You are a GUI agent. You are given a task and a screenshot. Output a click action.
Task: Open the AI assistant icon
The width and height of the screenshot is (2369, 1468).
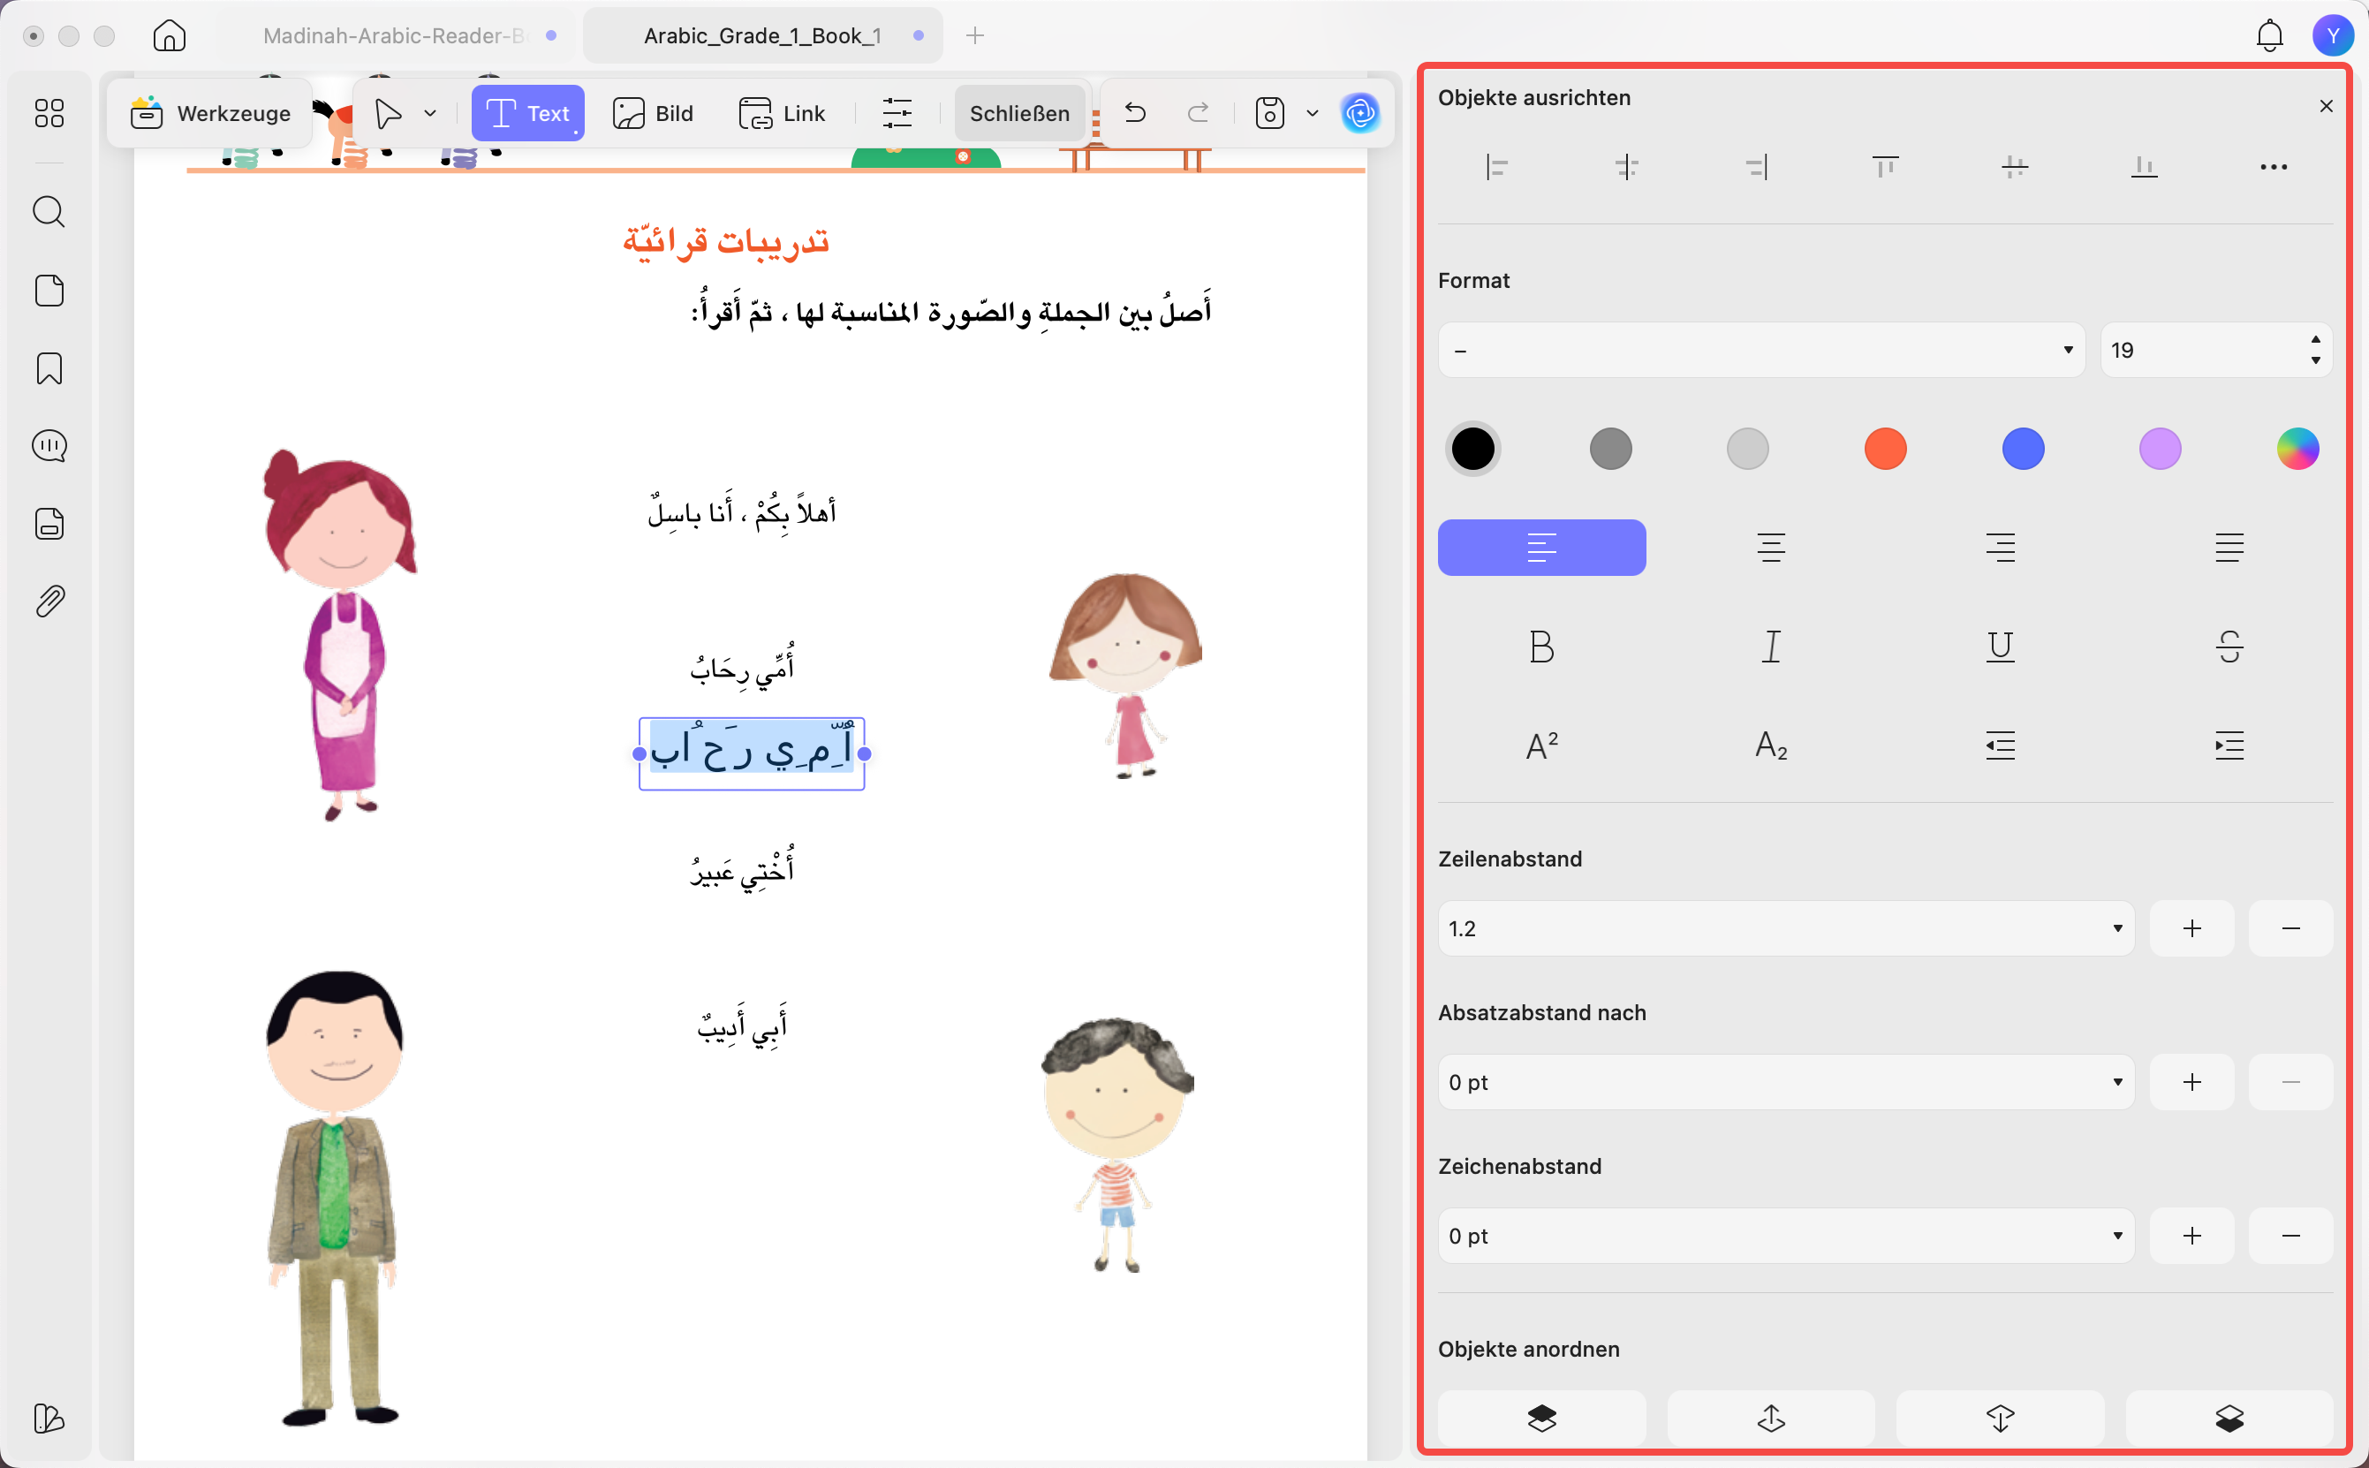pos(1360,114)
